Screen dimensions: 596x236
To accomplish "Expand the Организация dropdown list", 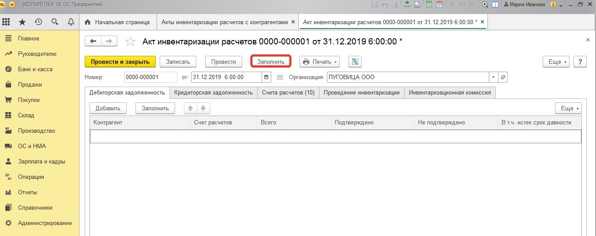I will coord(493,77).
